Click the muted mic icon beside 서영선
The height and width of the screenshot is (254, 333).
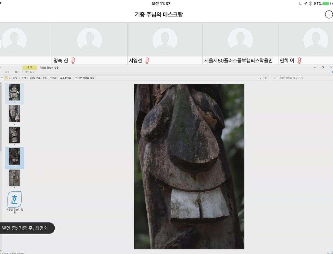pyautogui.click(x=147, y=60)
